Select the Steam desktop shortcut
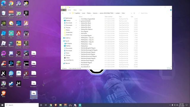 [x=11, y=84]
